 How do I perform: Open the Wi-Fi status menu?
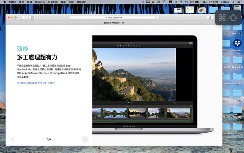tap(181, 2)
